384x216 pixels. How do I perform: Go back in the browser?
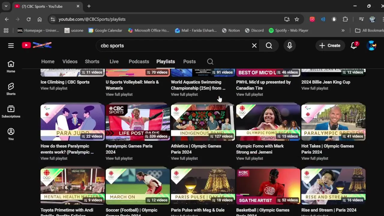pyautogui.click(x=7, y=19)
